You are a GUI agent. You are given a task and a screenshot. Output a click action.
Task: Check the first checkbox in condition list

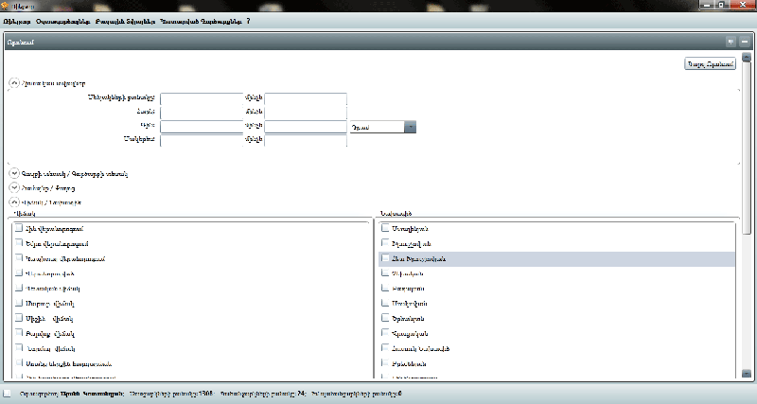pos(19,228)
